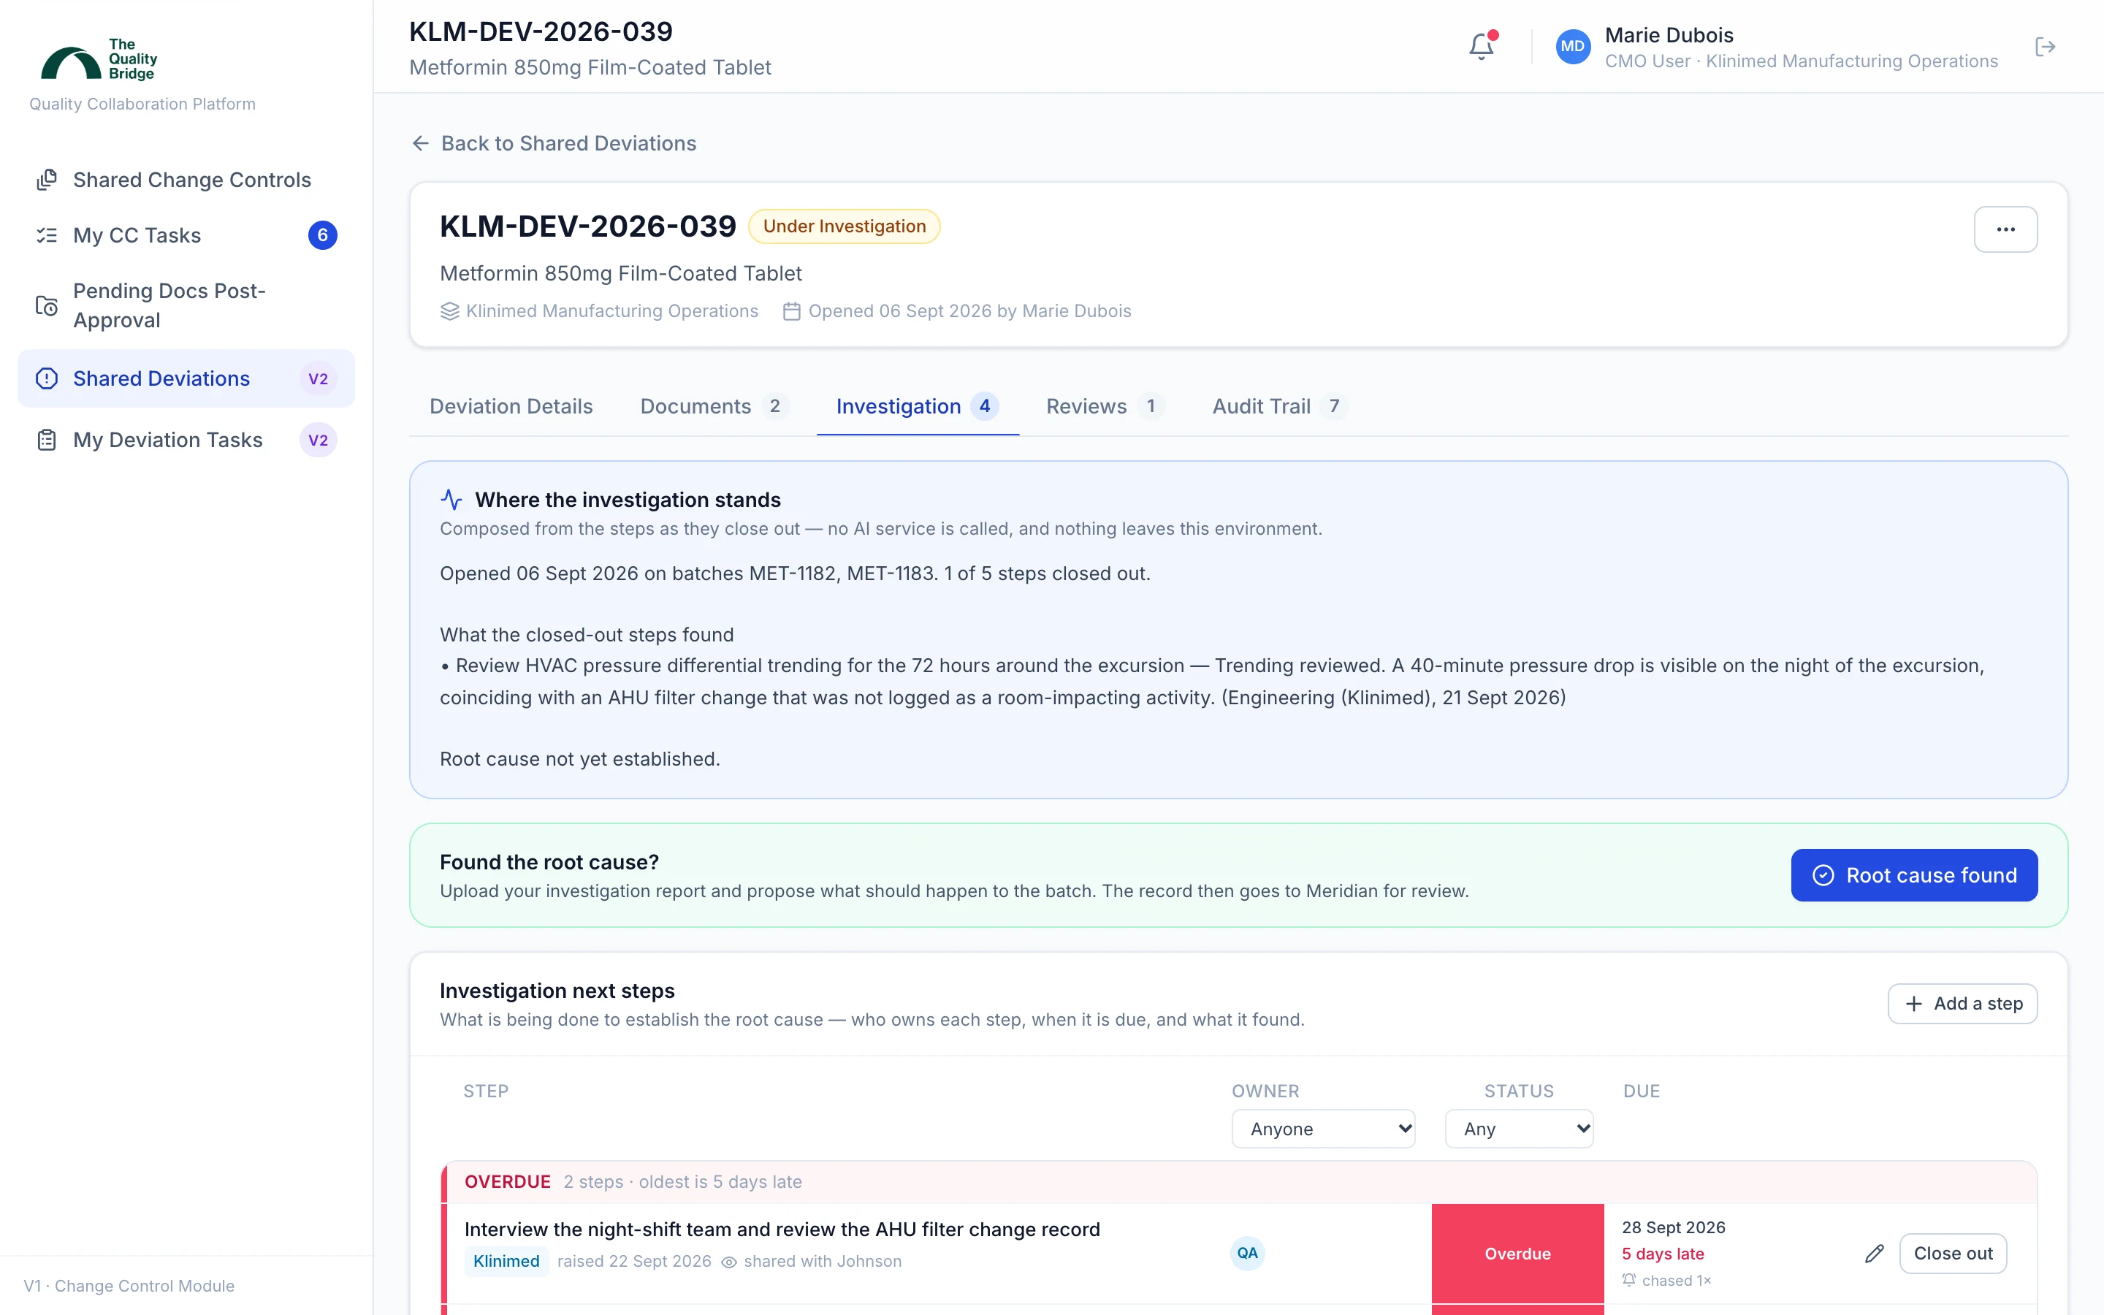Click the red Overdue status cell
This screenshot has height=1315, width=2104.
point(1517,1253)
